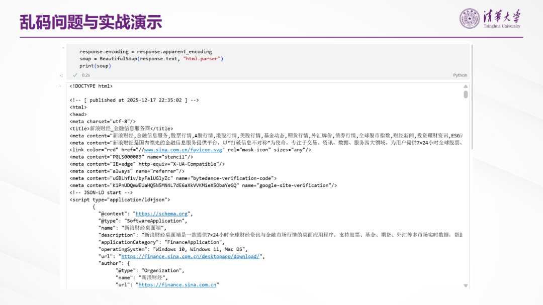Click the meta charset="utf-8" line
543x305 pixels.
[103, 122]
